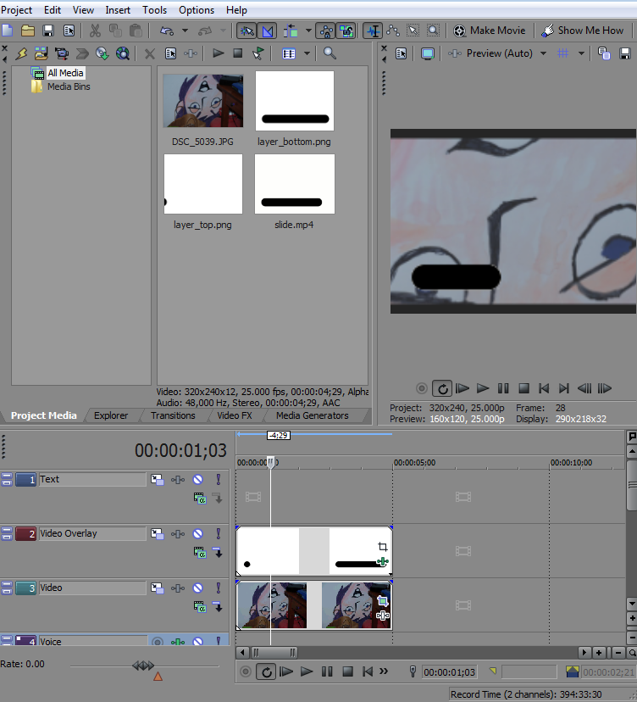This screenshot has width=637, height=702.
Task: Open Media FX icon in Project Media toolbar
Action: tap(191, 53)
